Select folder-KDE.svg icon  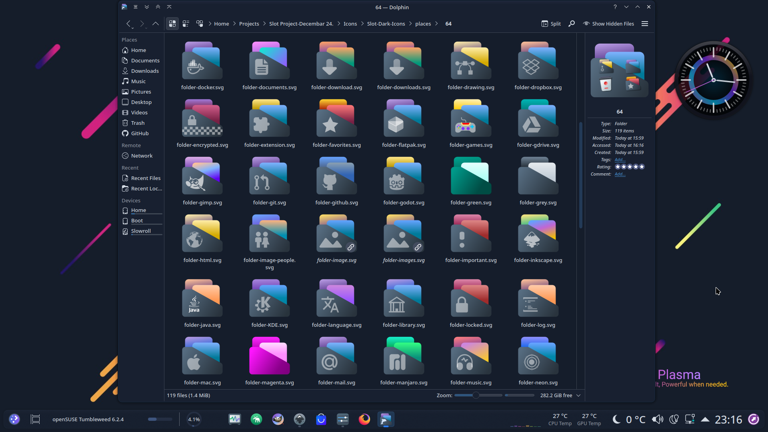[269, 298]
